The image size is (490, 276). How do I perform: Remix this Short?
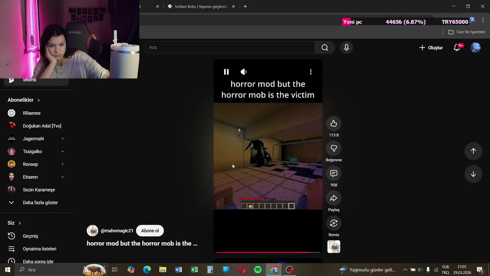pyautogui.click(x=334, y=223)
